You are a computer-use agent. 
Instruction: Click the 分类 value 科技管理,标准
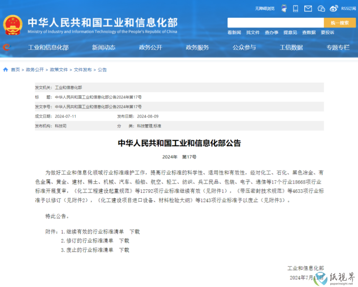coord(149,126)
